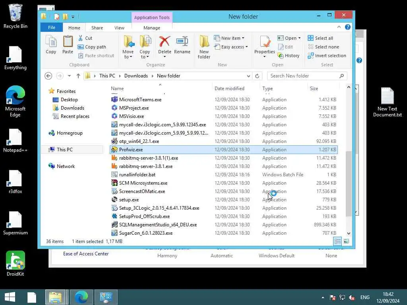
Task: Click the Edge icon in taskbar
Action: click(x=81, y=297)
